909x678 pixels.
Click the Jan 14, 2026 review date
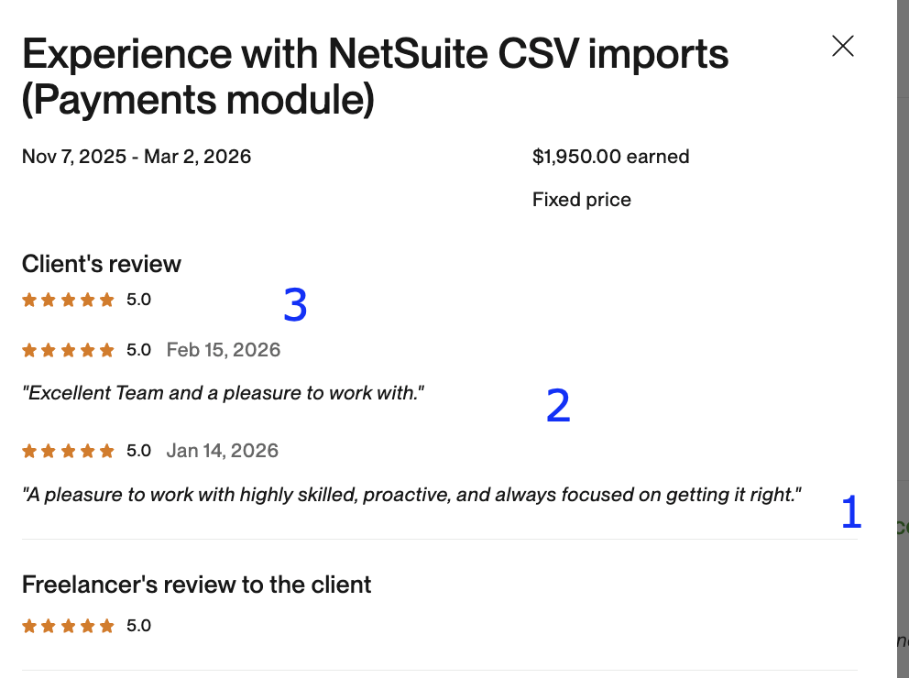(x=223, y=451)
